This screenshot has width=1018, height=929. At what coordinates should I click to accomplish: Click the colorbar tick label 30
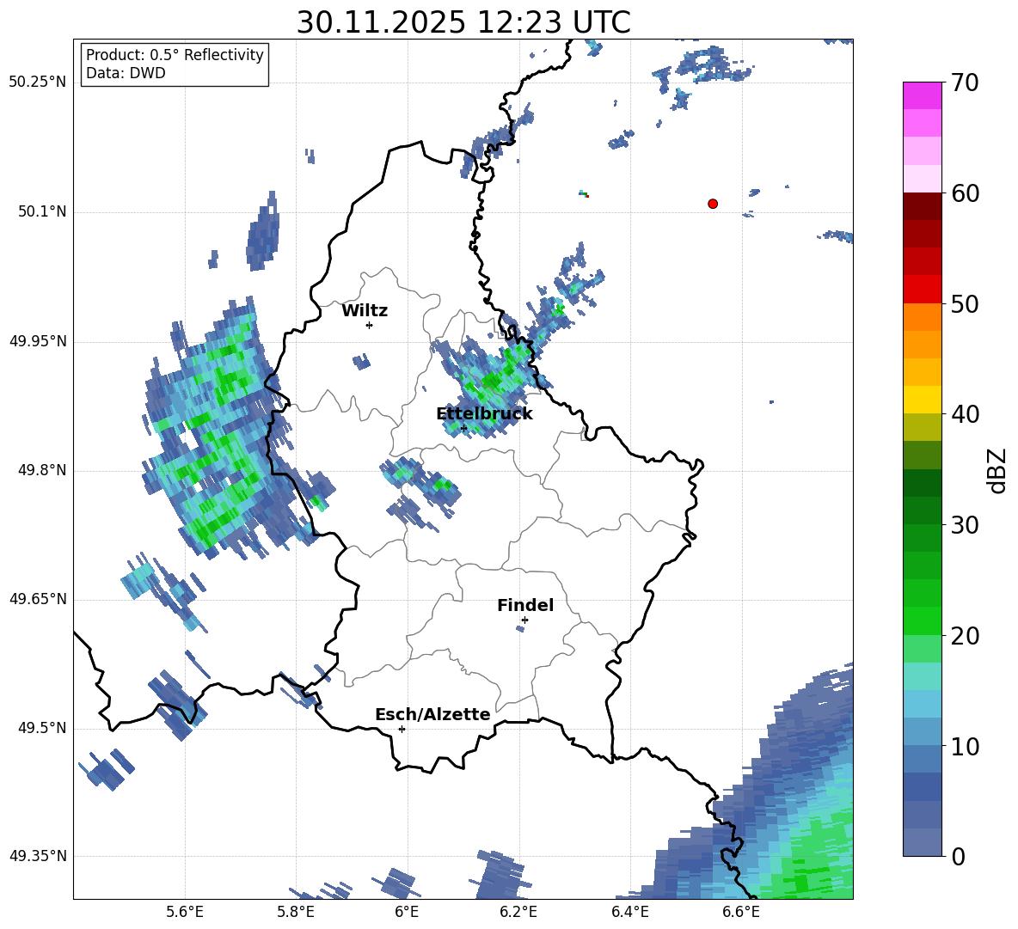[965, 525]
